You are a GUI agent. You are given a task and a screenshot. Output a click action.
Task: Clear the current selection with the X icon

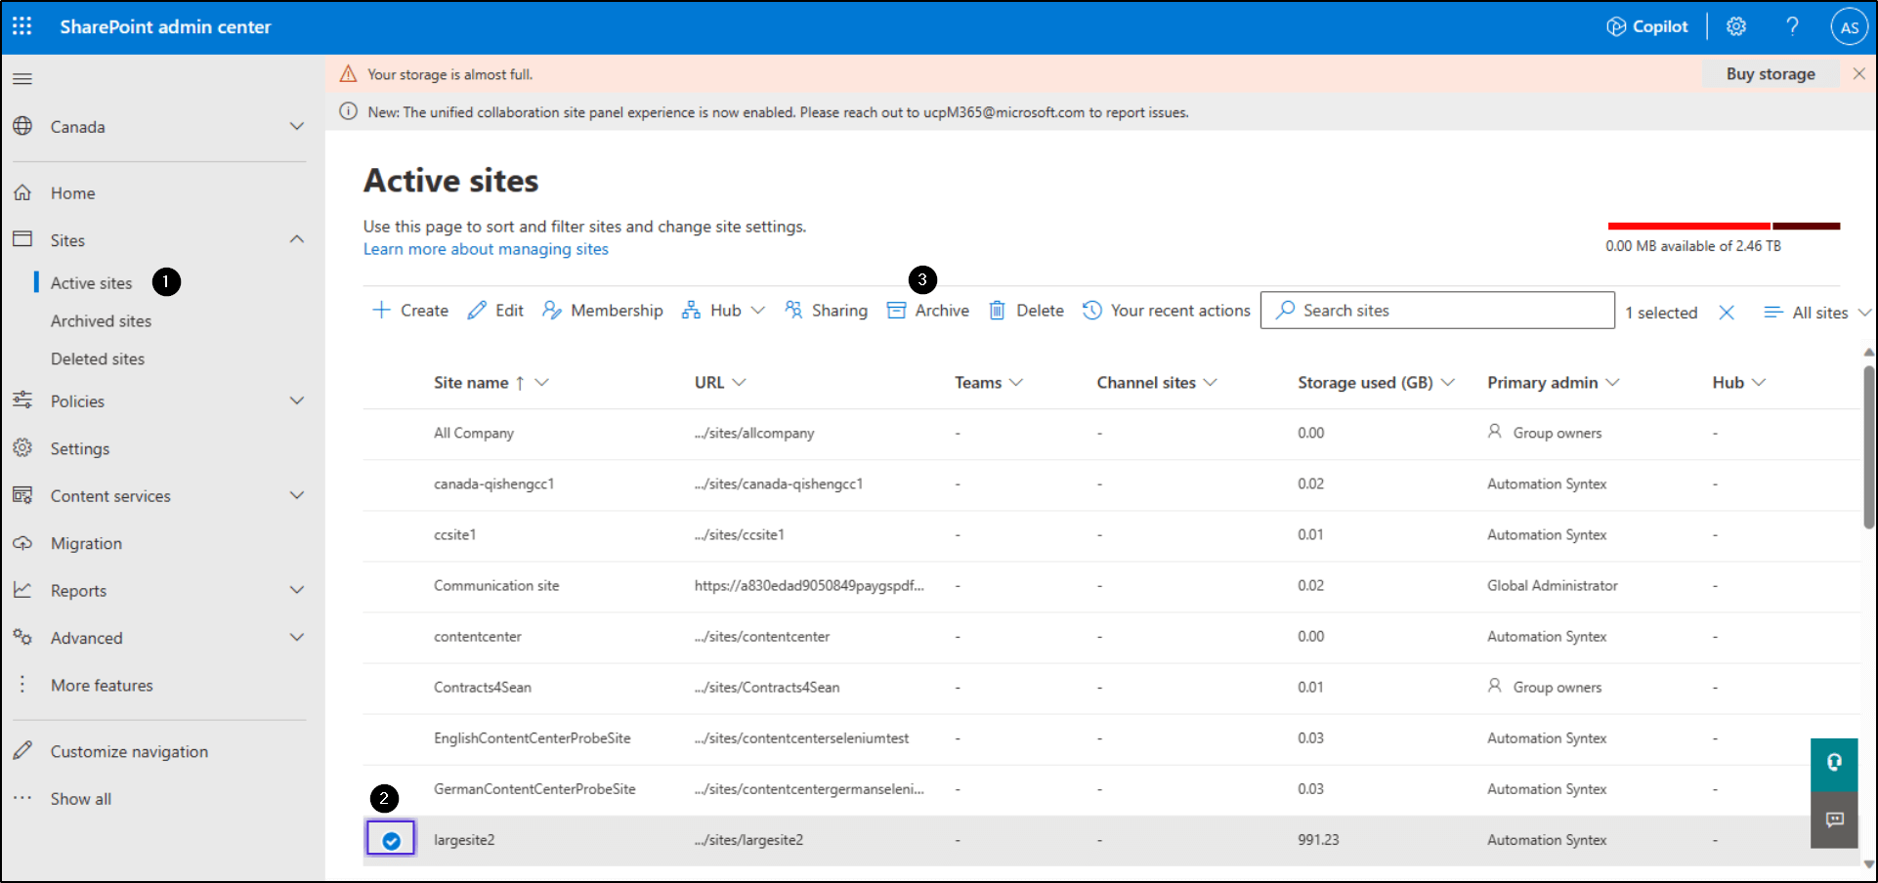click(x=1727, y=311)
